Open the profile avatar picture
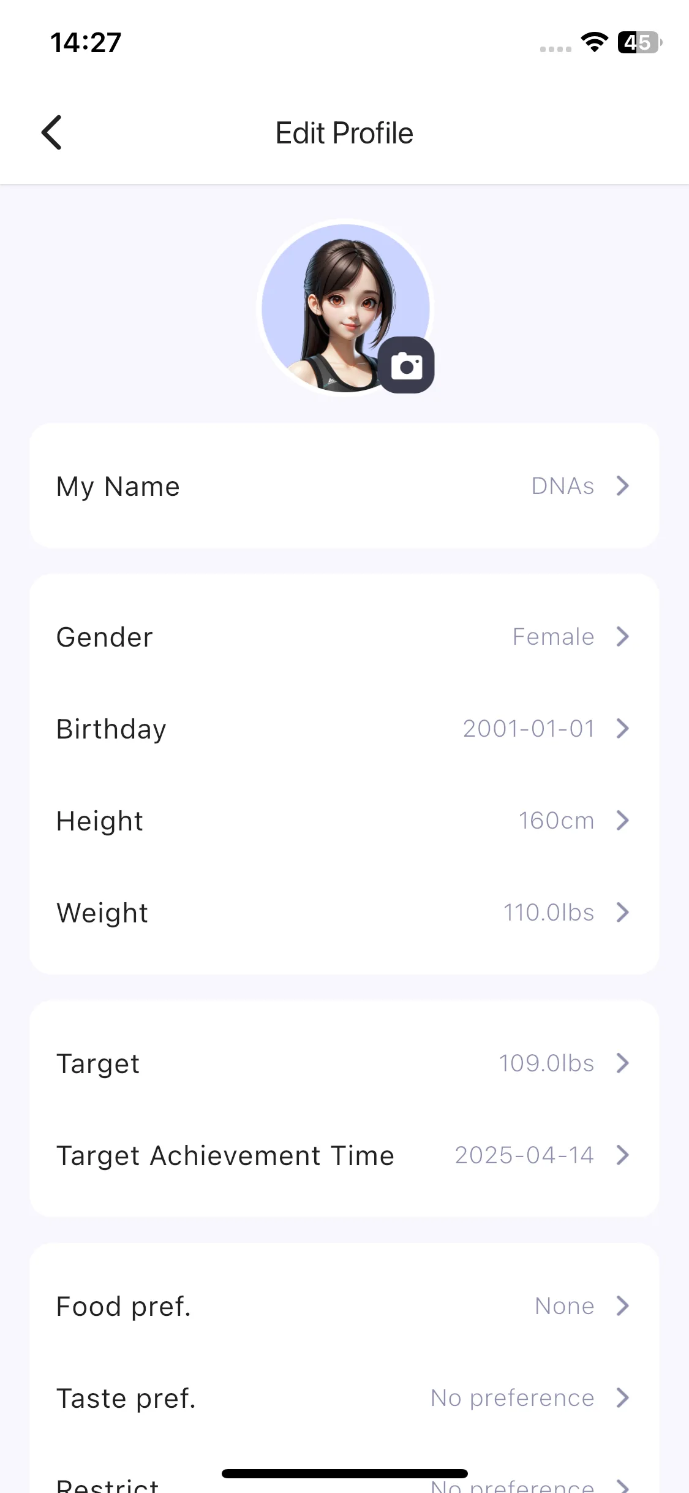 (345, 308)
